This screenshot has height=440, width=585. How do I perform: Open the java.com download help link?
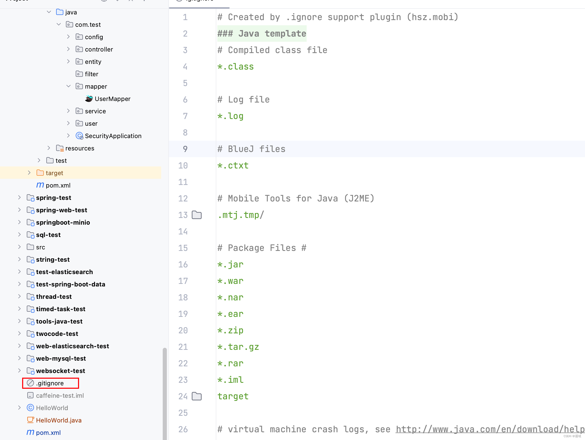[490, 429]
